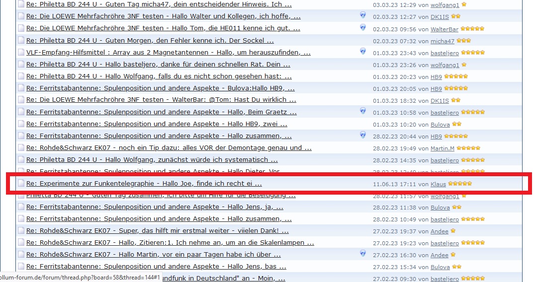
Task: Click the blue globe icon in DK1IS's 12:27 row
Action: pyautogui.click(x=363, y=16)
